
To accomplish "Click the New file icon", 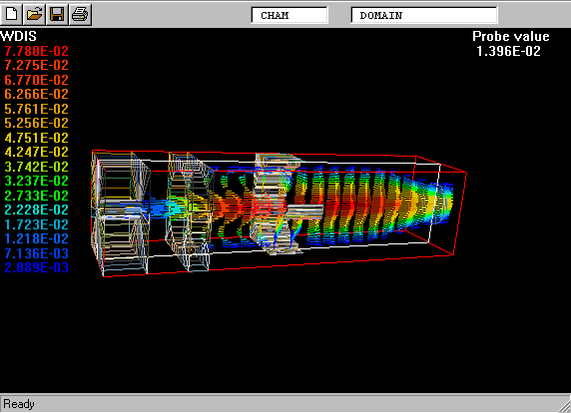I will [x=12, y=15].
